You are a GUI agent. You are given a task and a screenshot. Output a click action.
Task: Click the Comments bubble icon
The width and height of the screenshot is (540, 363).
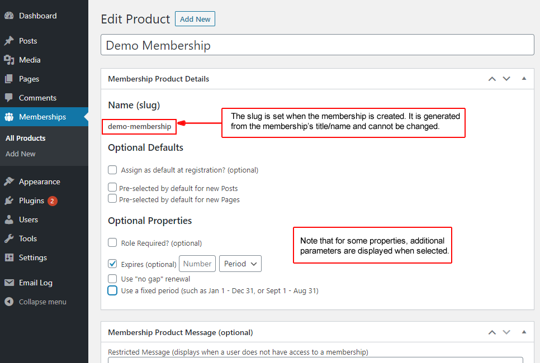(9, 98)
